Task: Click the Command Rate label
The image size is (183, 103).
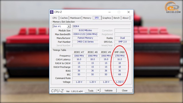Action: (x=63, y=78)
